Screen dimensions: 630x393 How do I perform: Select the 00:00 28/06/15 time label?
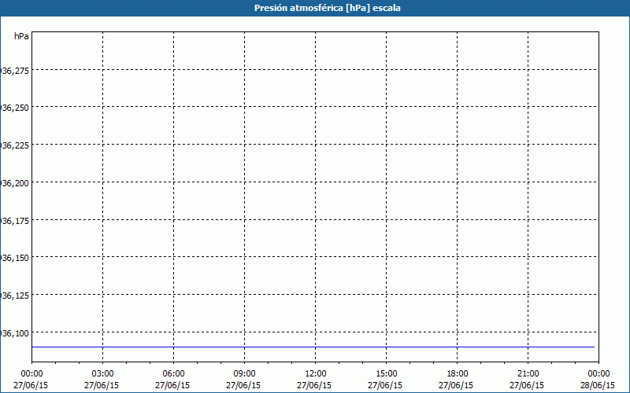coord(598,379)
